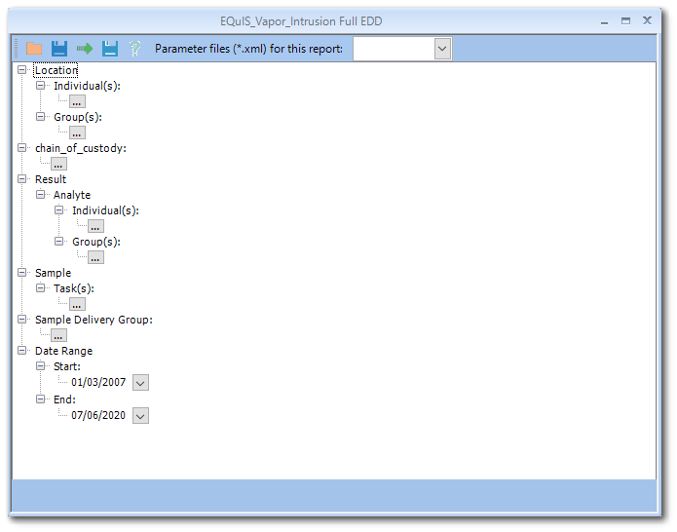Image resolution: width=677 pixels, height=532 pixels.
Task: Open parameter file with orange folder icon
Action: (x=34, y=49)
